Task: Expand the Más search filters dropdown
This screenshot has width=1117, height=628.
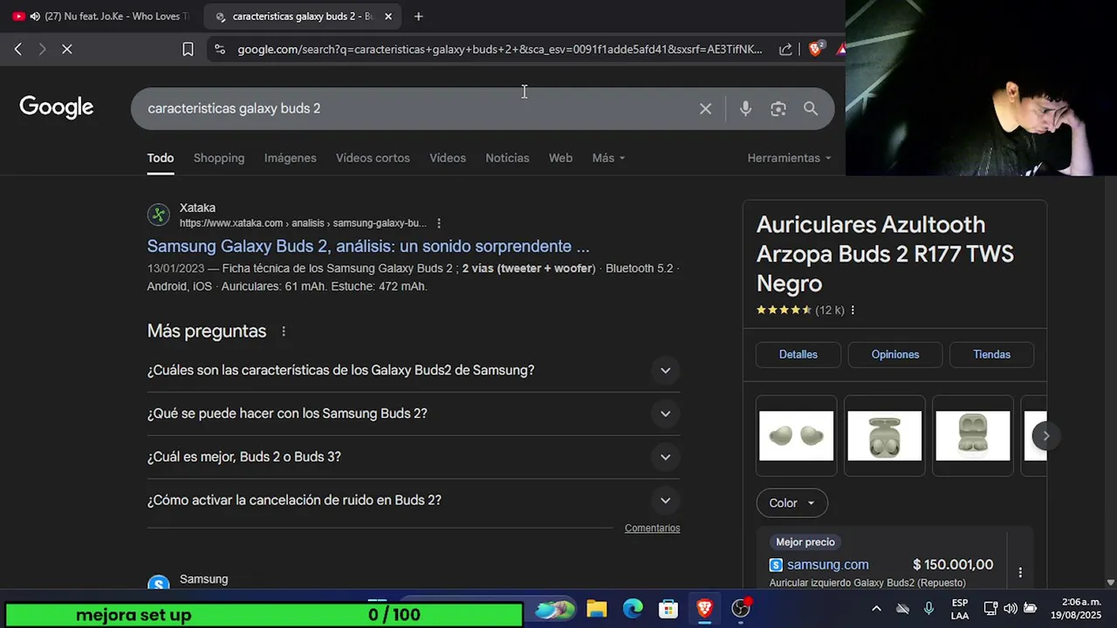Action: 608,158
